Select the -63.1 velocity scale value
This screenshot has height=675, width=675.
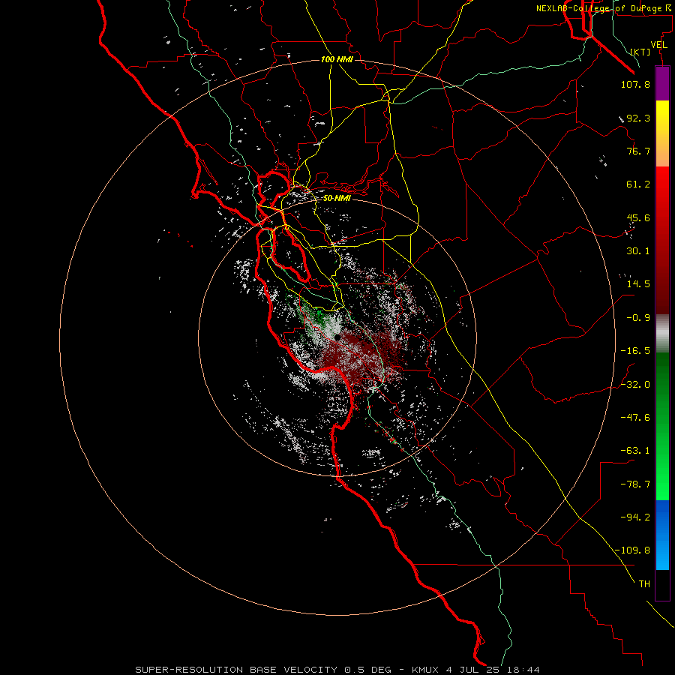[635, 451]
